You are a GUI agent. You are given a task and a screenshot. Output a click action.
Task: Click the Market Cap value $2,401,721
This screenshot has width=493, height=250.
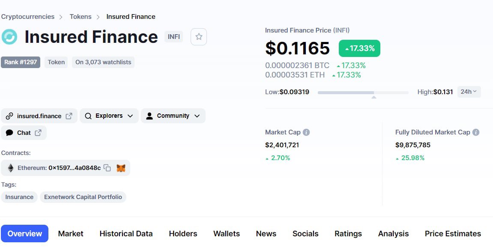[282, 145]
